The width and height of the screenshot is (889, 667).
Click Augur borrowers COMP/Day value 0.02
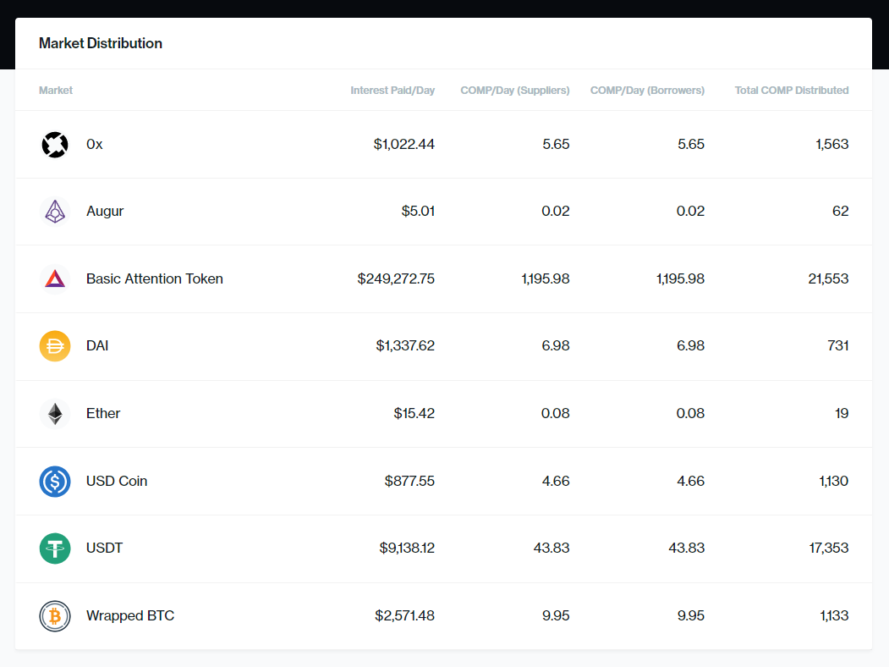pos(690,211)
